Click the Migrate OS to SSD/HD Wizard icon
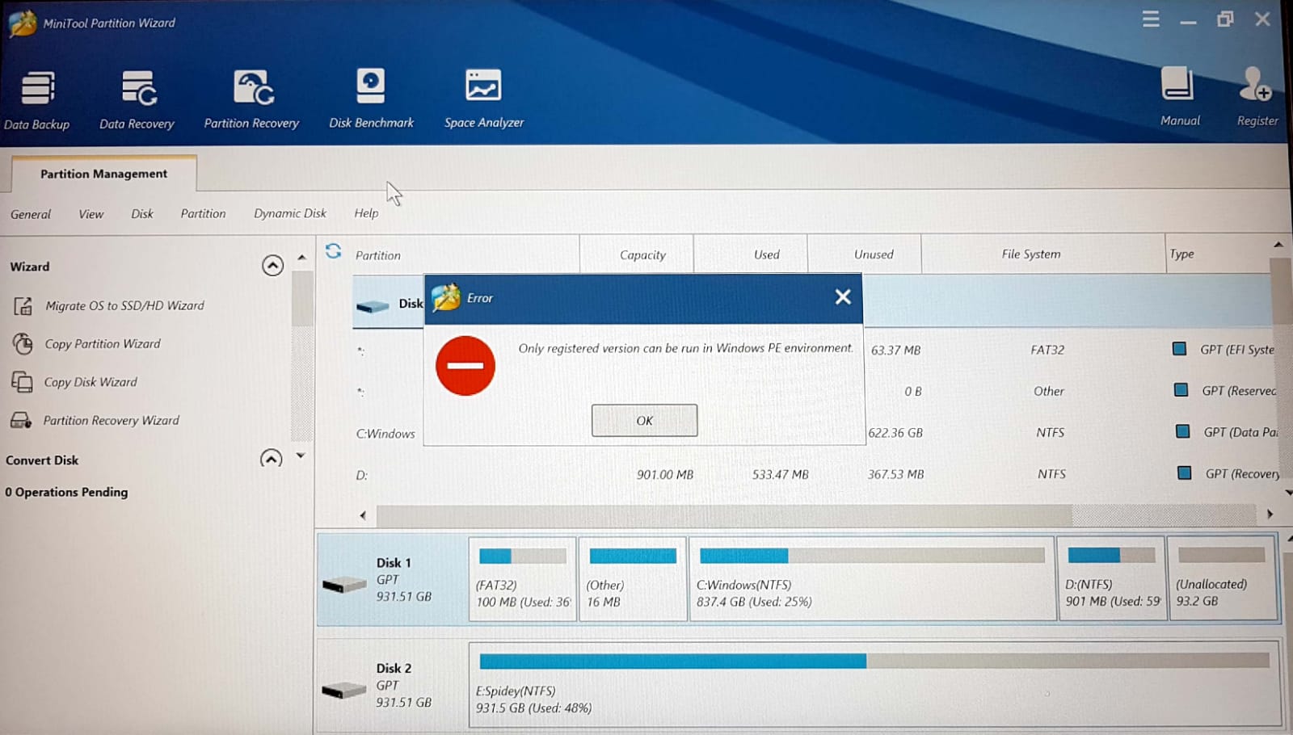Viewport: 1293px width, 735px height. 23,306
